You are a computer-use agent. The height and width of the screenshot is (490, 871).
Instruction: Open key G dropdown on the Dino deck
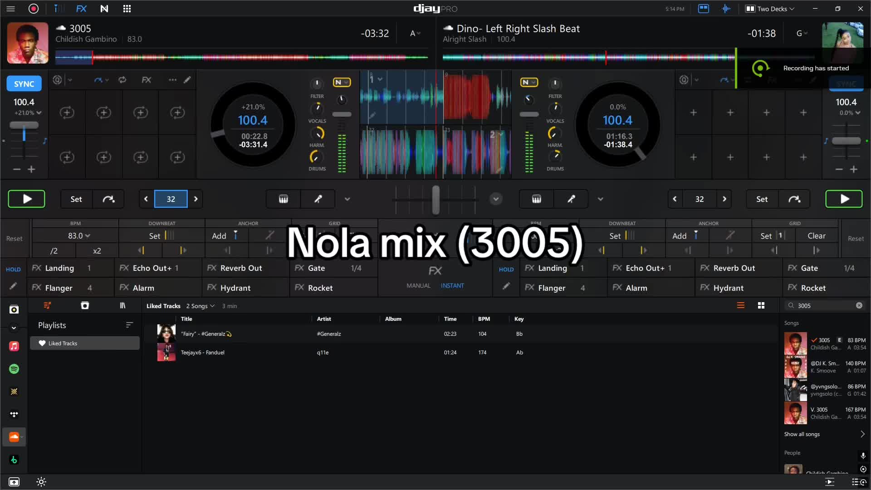tap(802, 33)
